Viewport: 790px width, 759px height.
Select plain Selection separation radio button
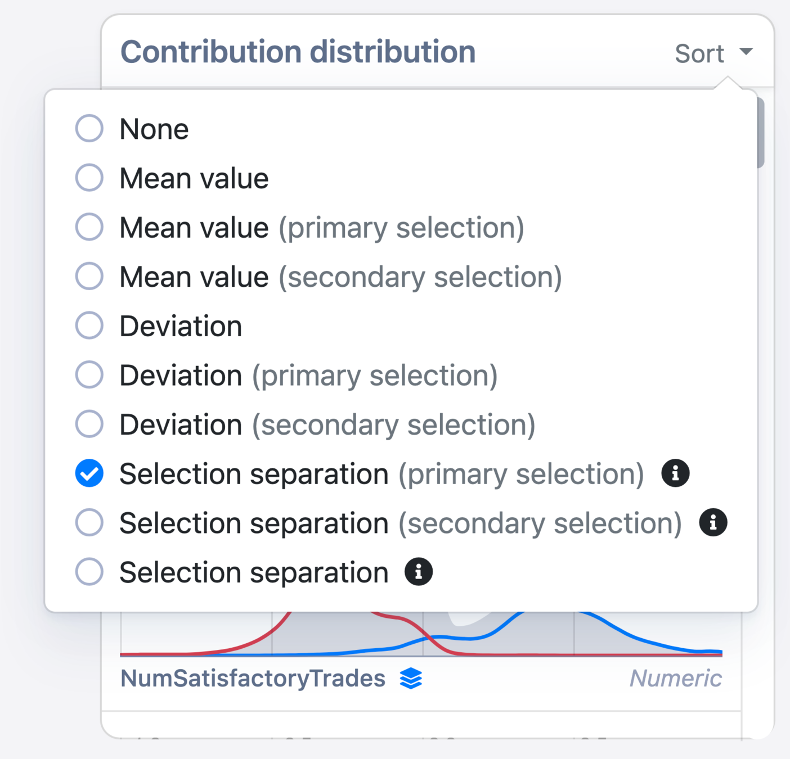click(89, 572)
